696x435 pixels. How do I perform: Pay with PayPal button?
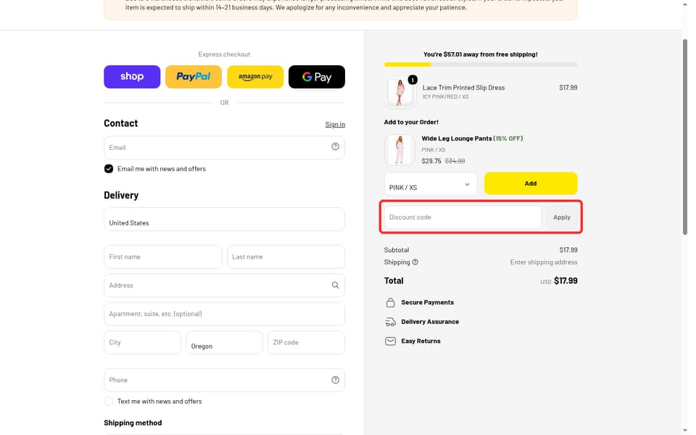tap(194, 77)
